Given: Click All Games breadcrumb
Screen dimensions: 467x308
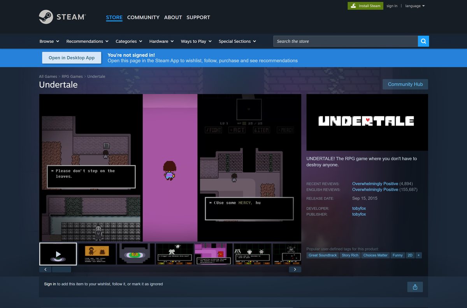Looking at the screenshot, I should click(48, 77).
